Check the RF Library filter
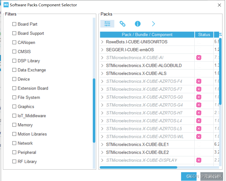 point(14,162)
